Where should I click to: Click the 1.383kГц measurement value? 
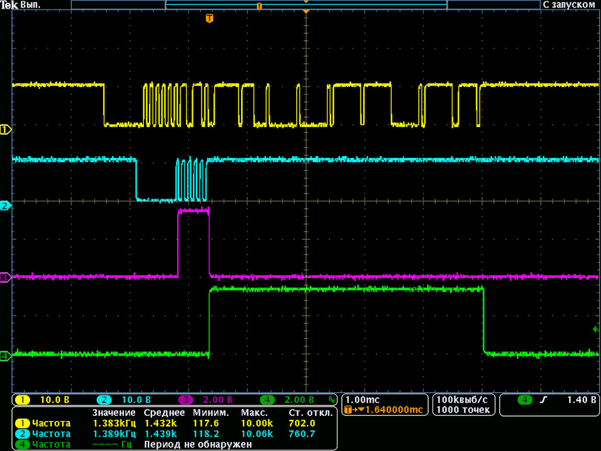(x=114, y=423)
